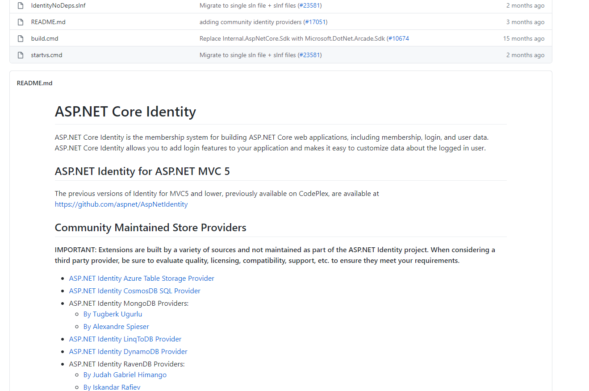Viewport: 589px width, 391px height.
Task: Click 'Community Maintained Store Providers' heading
Action: [150, 228]
